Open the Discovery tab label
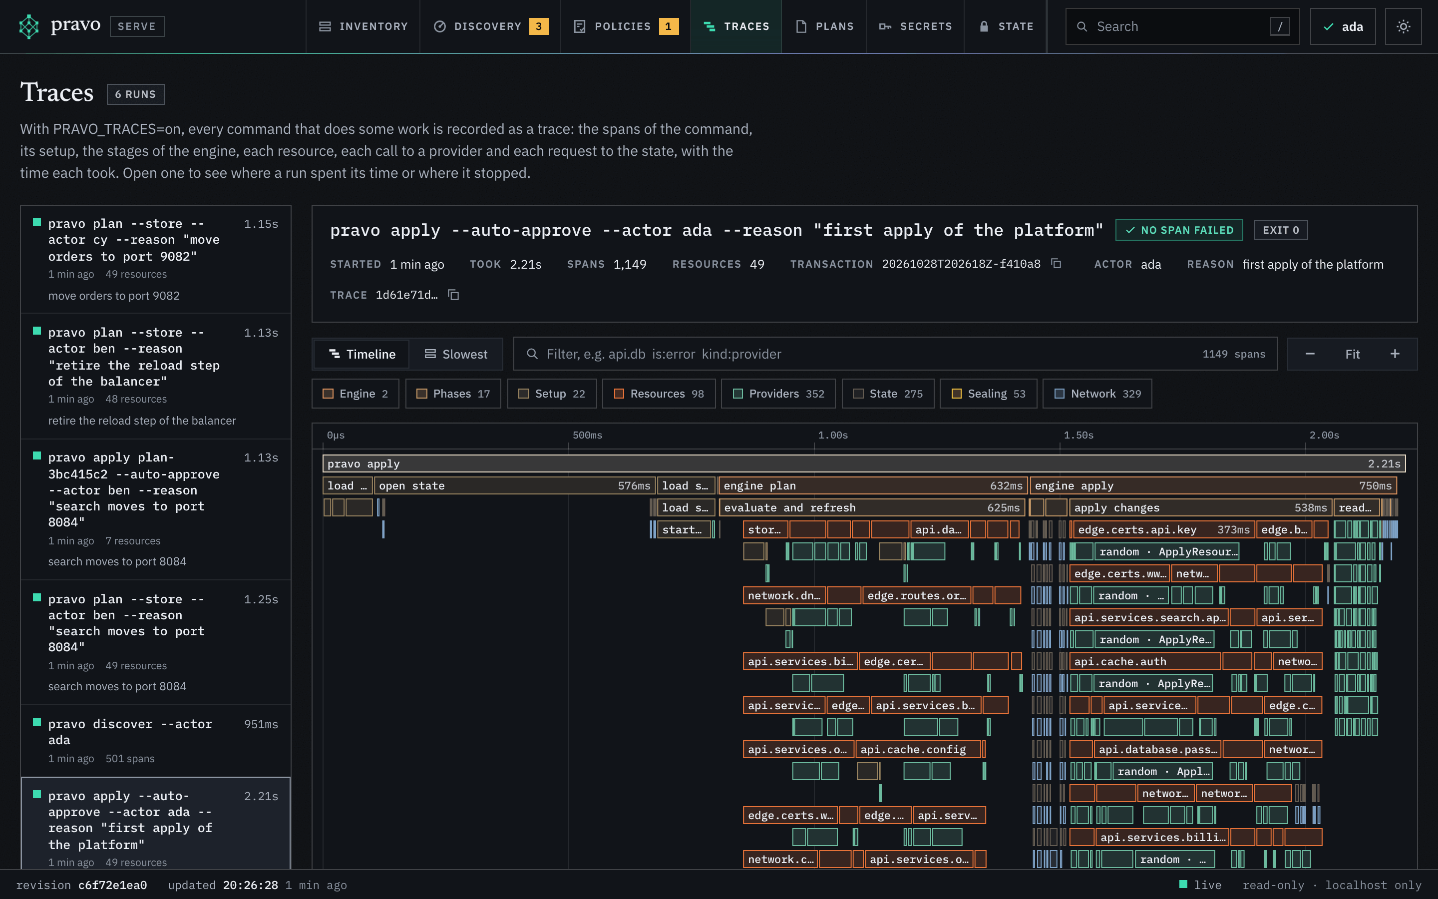Image resolution: width=1438 pixels, height=899 pixels. (x=487, y=26)
